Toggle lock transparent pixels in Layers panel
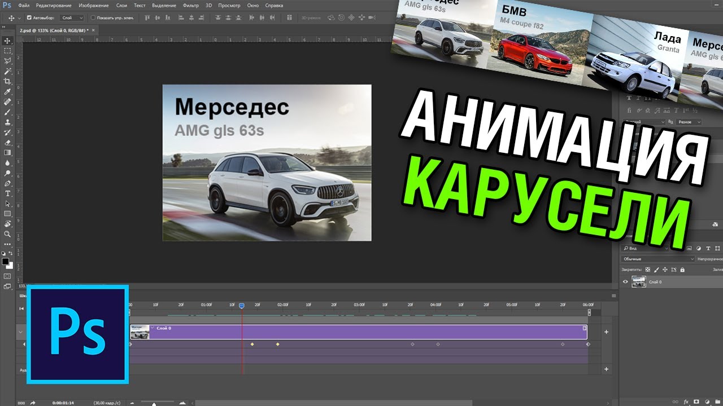The width and height of the screenshot is (723, 406). tap(648, 270)
